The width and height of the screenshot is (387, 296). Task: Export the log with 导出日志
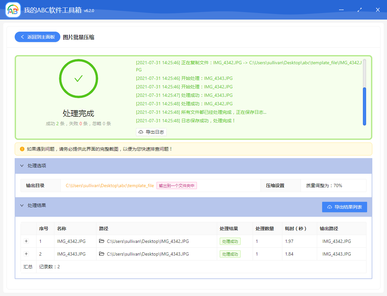tap(151, 132)
